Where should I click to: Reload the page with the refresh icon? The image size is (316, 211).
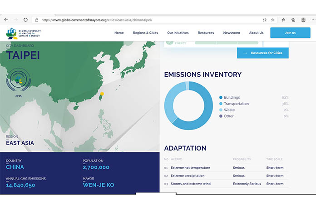(x=25, y=20)
